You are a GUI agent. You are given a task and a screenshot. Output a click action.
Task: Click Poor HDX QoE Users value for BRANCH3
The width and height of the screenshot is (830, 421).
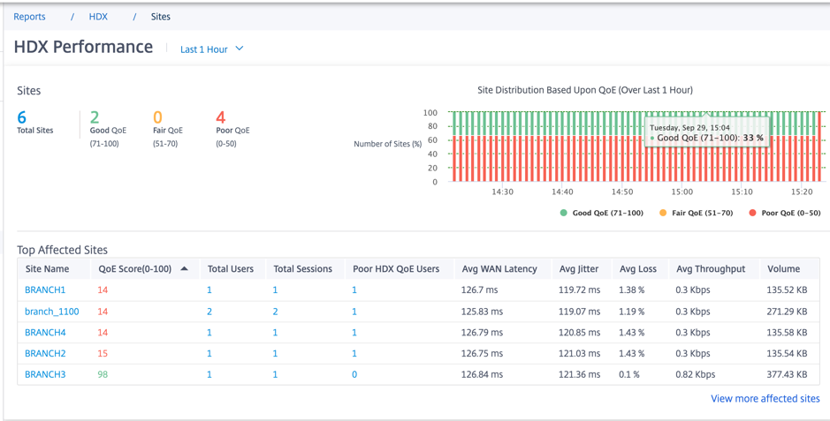coord(354,374)
